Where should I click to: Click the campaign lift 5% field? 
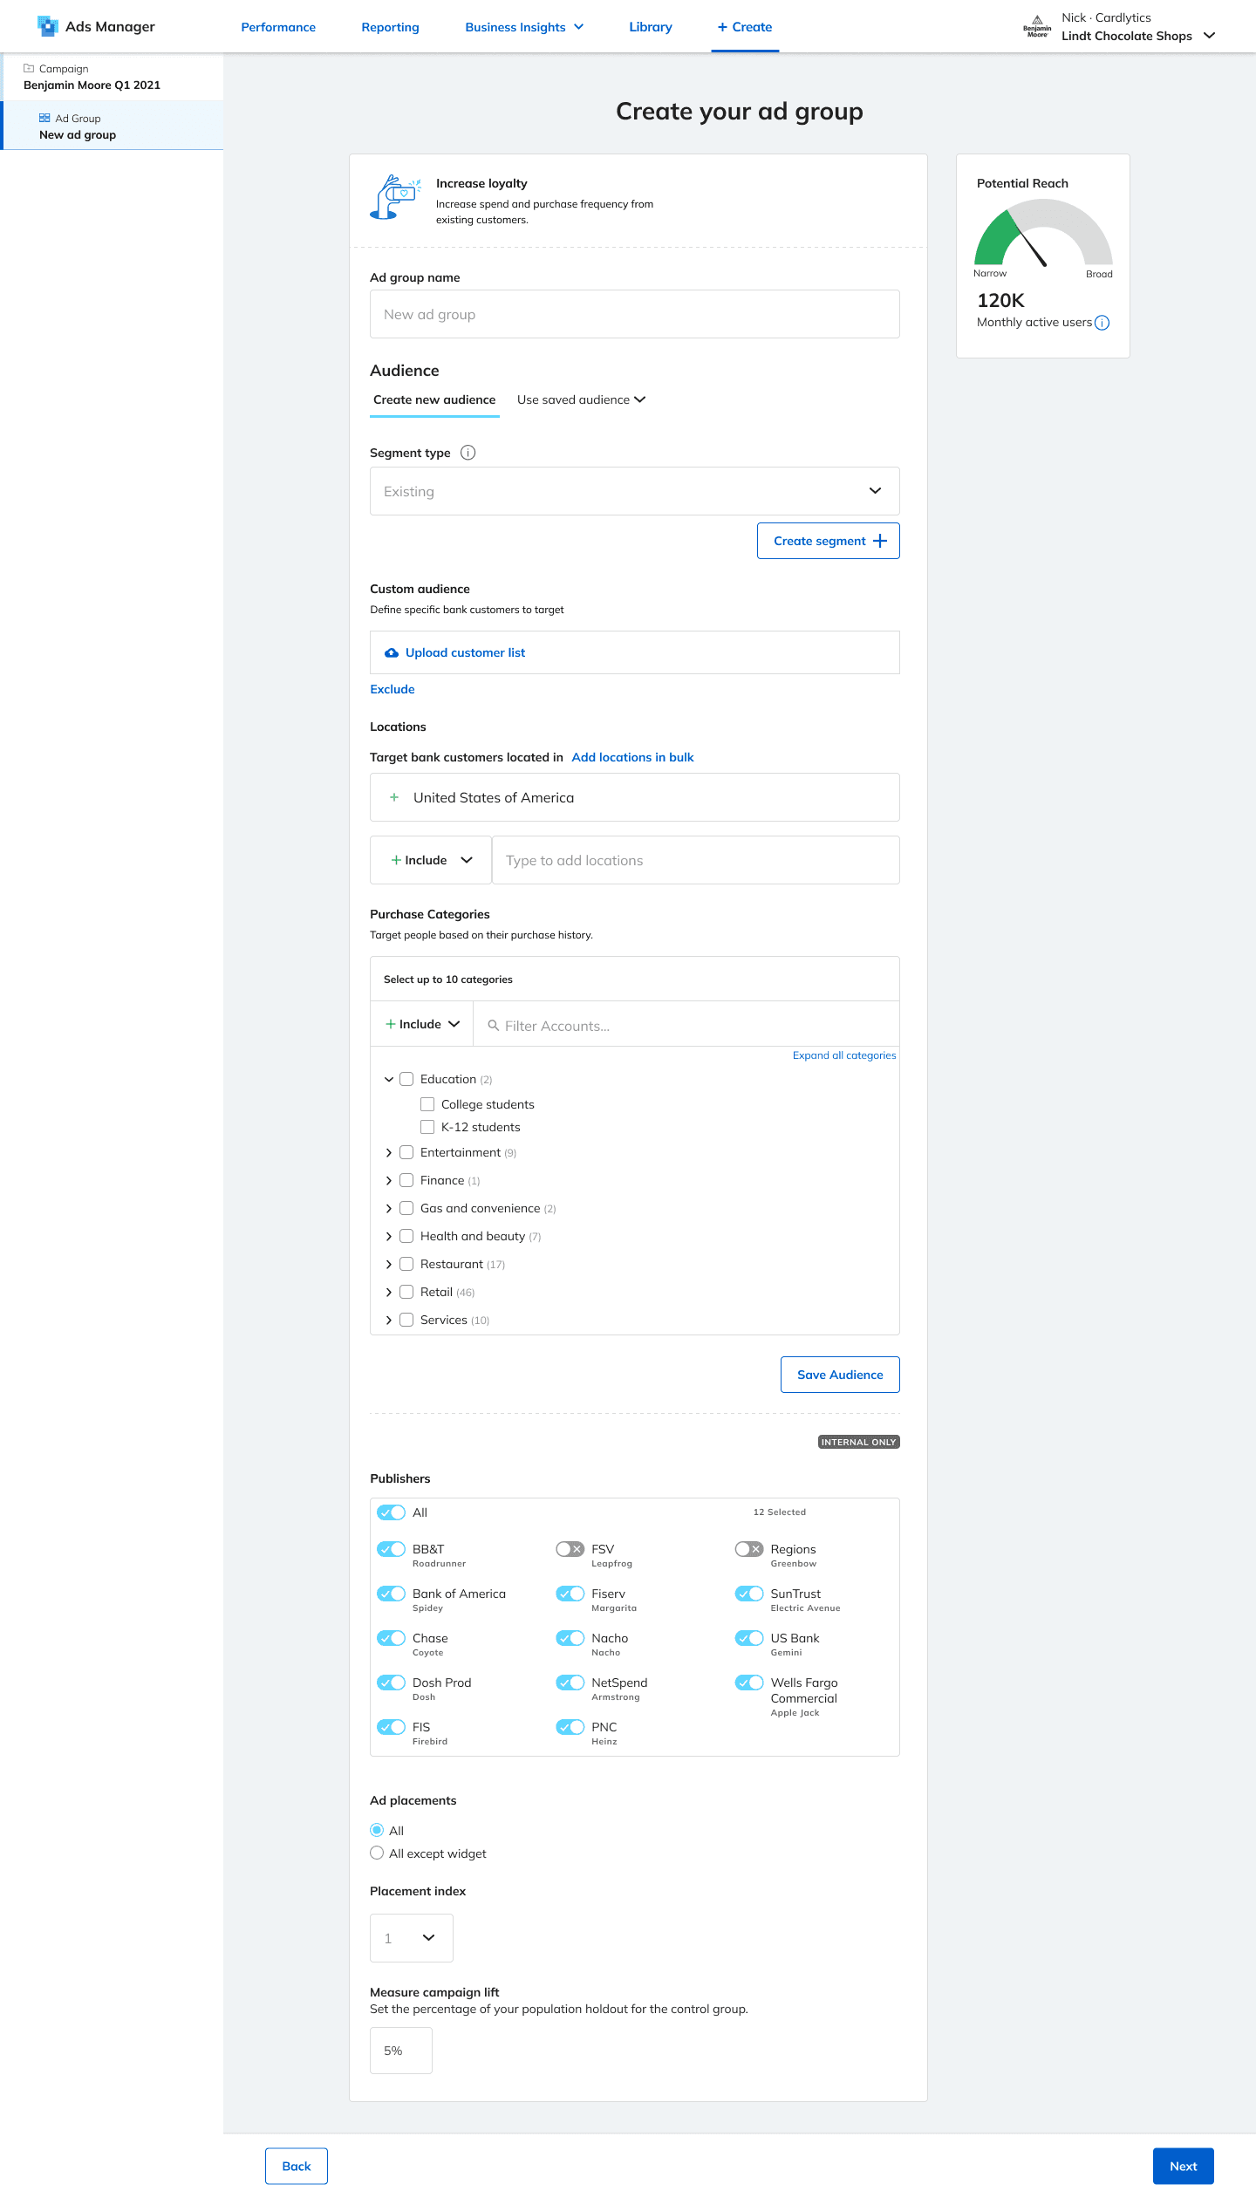tap(401, 2051)
